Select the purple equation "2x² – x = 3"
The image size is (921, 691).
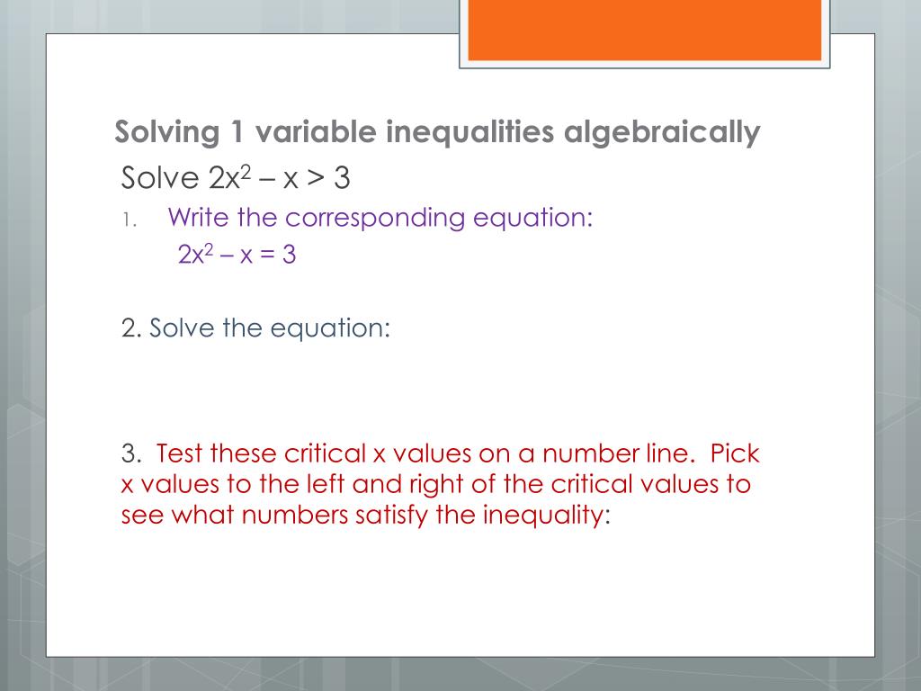click(237, 256)
